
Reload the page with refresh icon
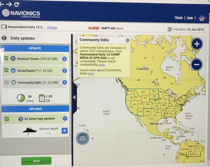tap(16, 4)
